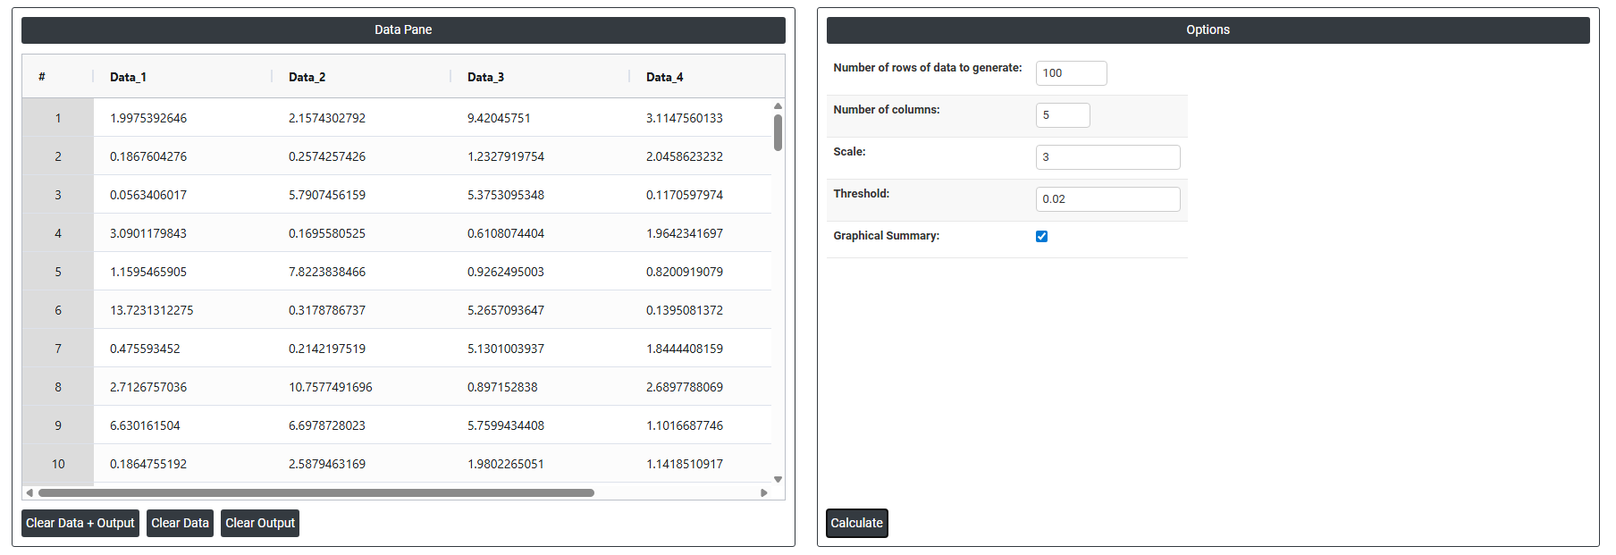
Task: Click cell value 13.7231312275
Action: [x=151, y=310]
